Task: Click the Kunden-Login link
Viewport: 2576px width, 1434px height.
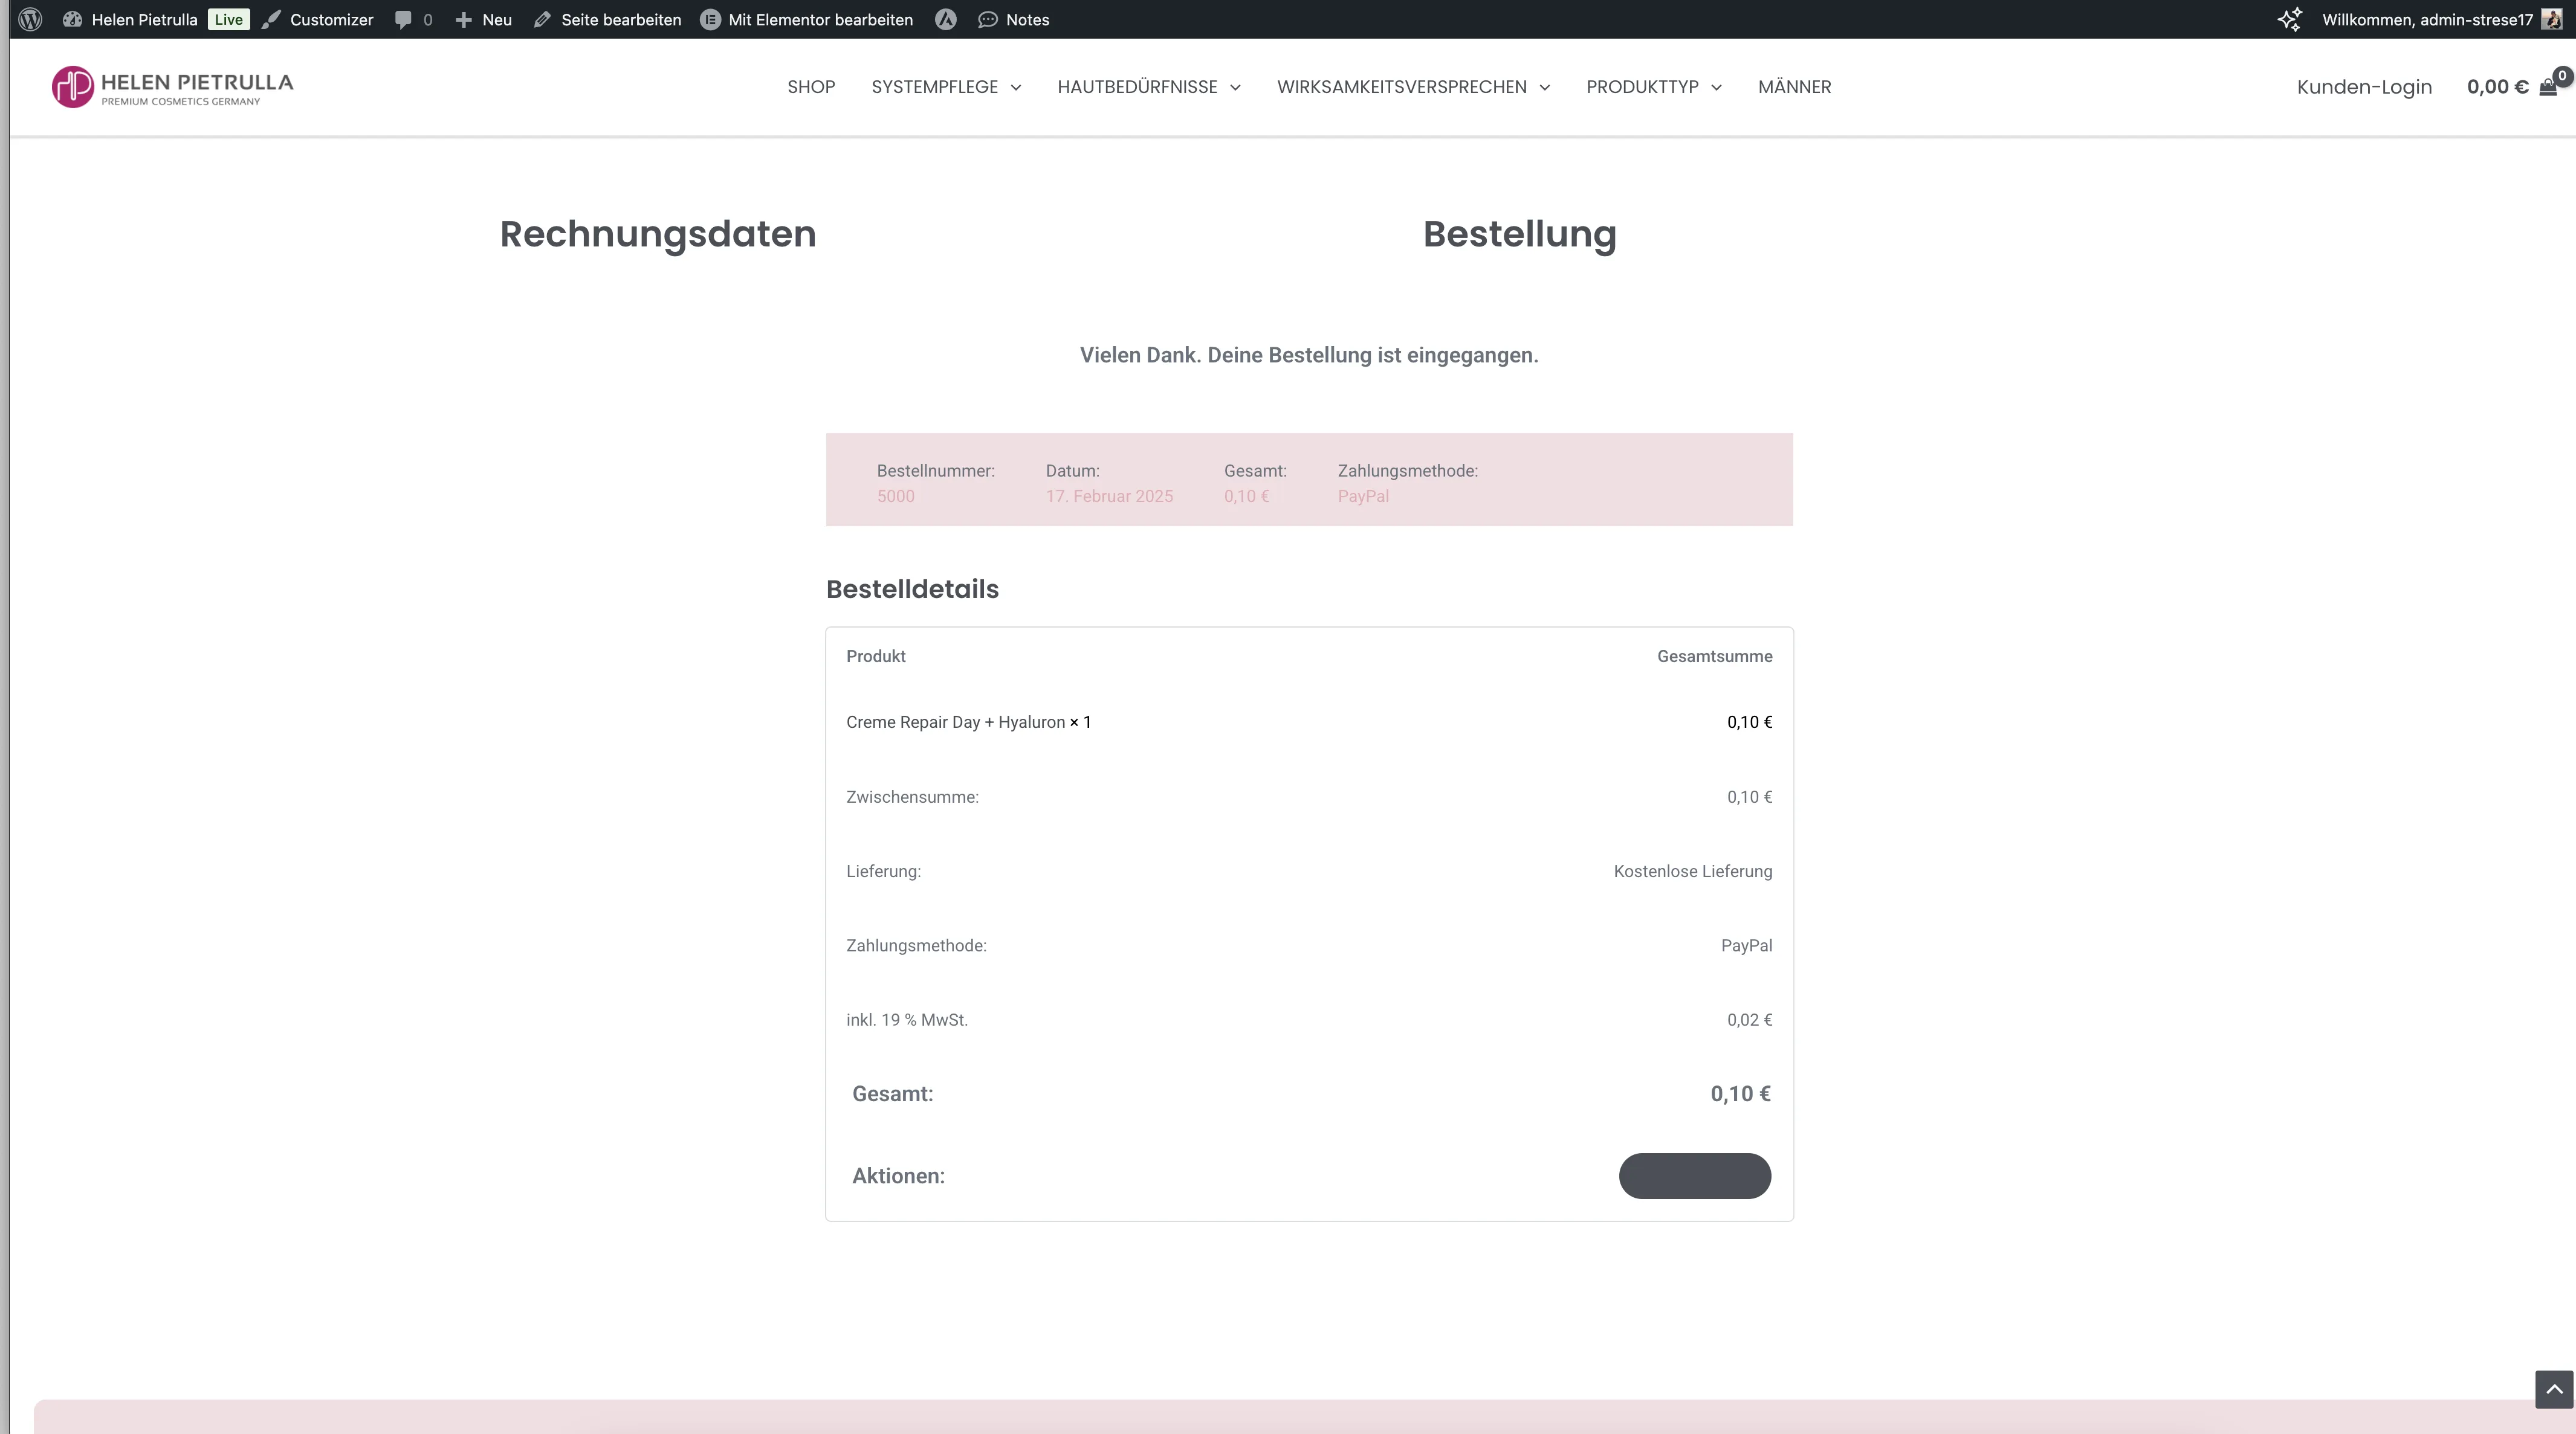Action: pyautogui.click(x=2364, y=87)
